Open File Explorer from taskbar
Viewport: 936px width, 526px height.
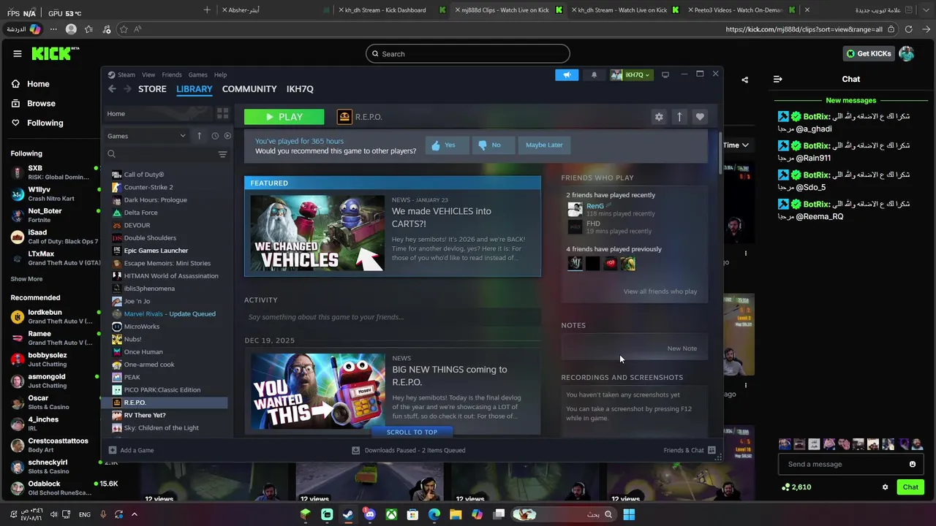pos(456,514)
